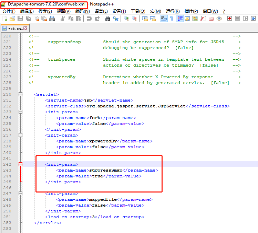The image size is (258, 233).
Task: Click trimSpaces in the comment on line 224
Action: pyautogui.click(x=62, y=59)
